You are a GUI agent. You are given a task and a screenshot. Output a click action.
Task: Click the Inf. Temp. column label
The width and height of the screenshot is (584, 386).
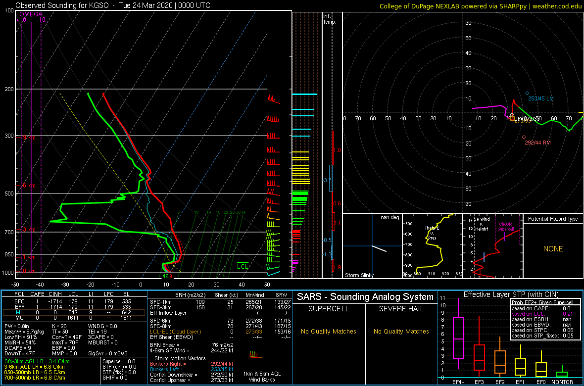[330, 19]
